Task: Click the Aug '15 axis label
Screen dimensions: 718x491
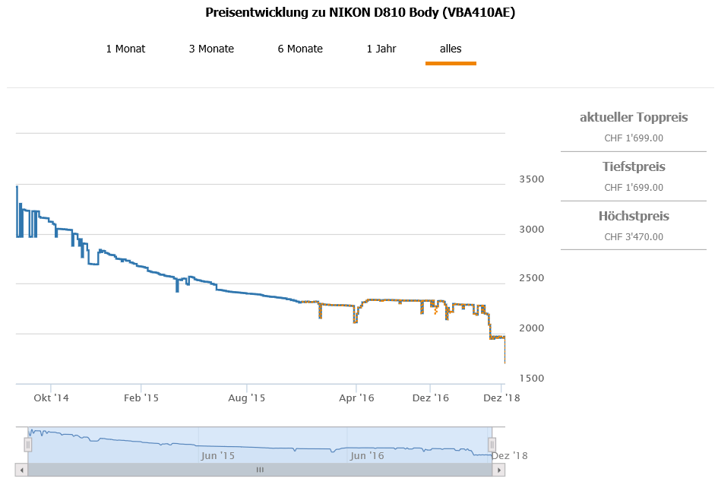Action: (247, 398)
